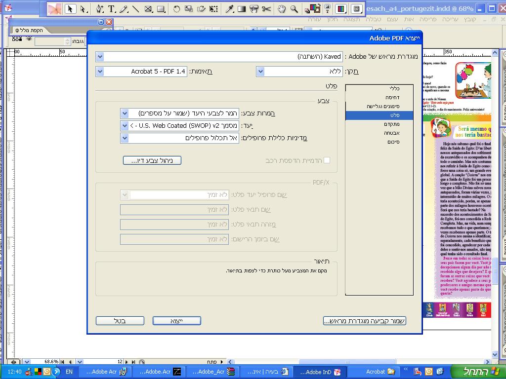506x379 pixels.
Task: Click the apply color button in toolbar
Action: pos(341,9)
